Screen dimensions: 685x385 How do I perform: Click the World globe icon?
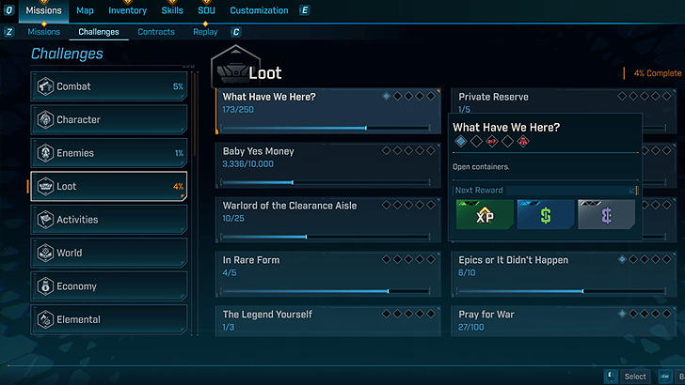44,253
